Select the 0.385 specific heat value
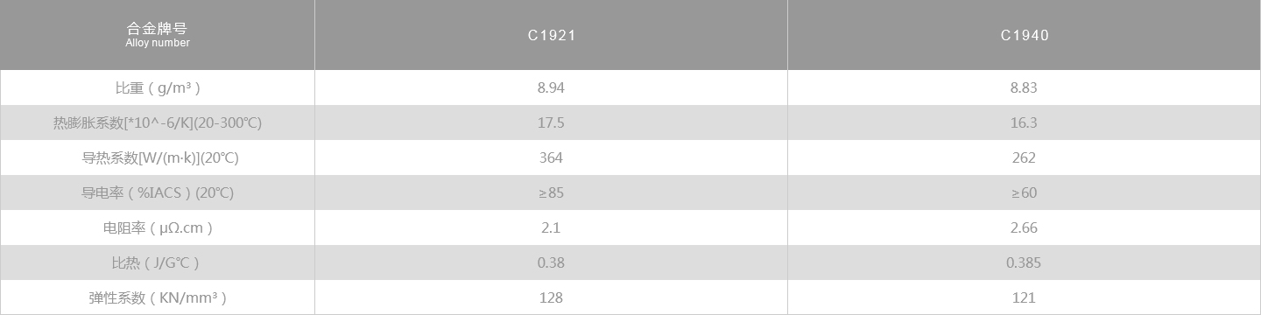The height and width of the screenshot is (315, 1261). click(x=1024, y=262)
